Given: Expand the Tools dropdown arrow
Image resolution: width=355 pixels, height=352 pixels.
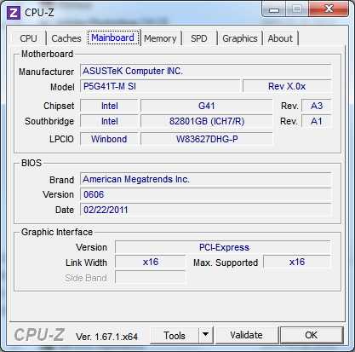Looking at the screenshot, I should point(206,336).
